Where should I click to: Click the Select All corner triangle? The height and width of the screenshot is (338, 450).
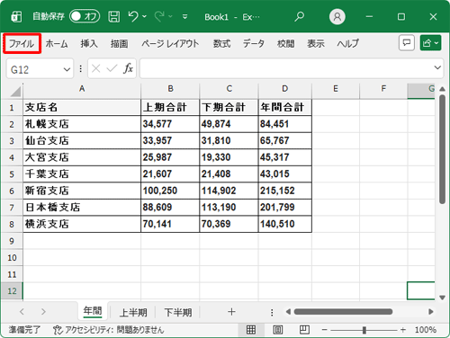(x=15, y=91)
